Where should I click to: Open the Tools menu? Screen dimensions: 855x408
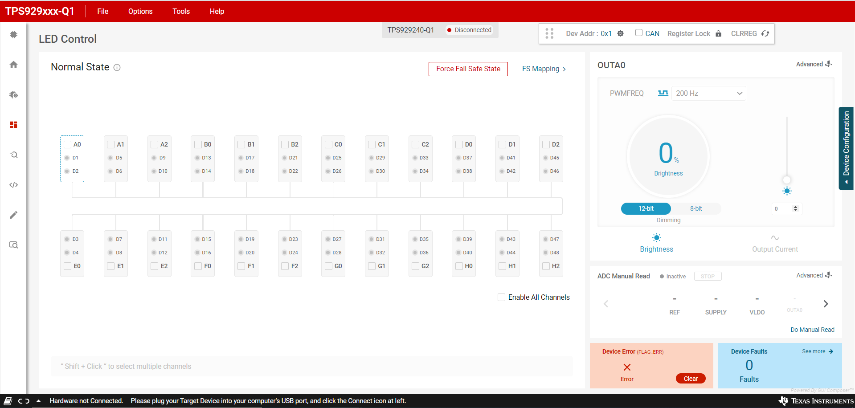(180, 11)
